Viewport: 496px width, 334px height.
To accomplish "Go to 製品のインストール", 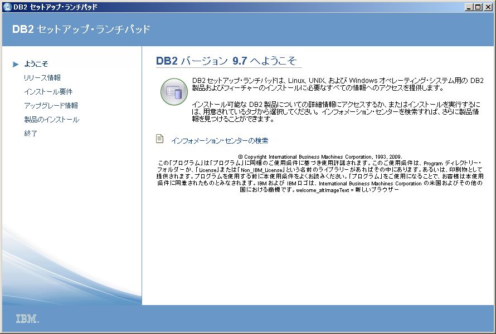I will (52, 120).
